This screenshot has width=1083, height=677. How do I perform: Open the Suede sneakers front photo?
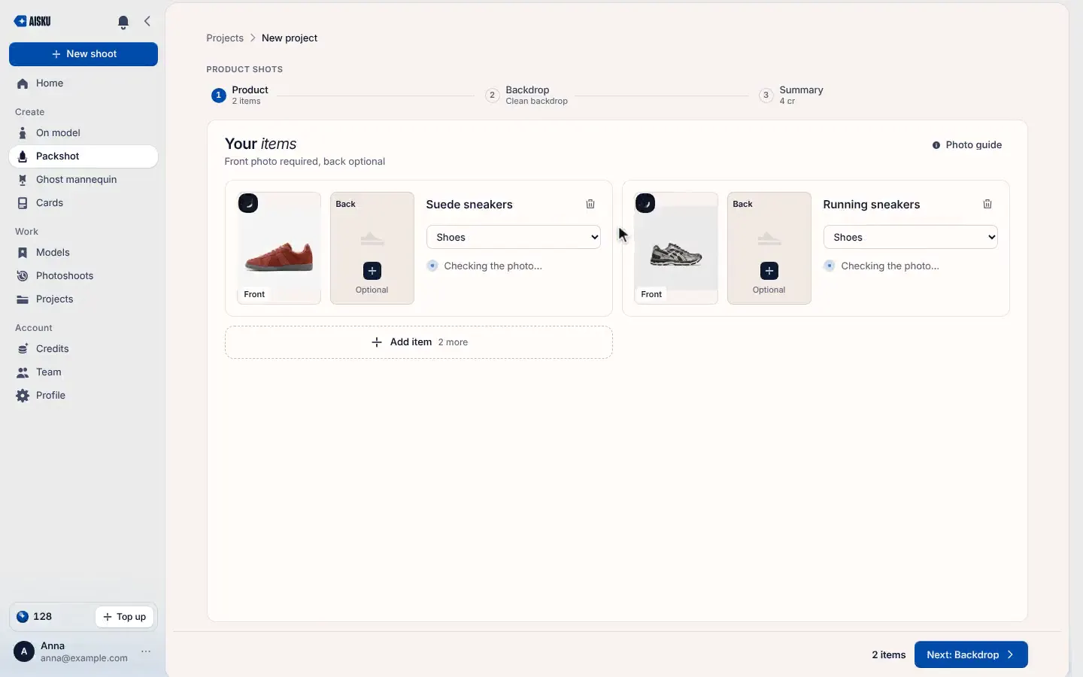click(x=279, y=248)
